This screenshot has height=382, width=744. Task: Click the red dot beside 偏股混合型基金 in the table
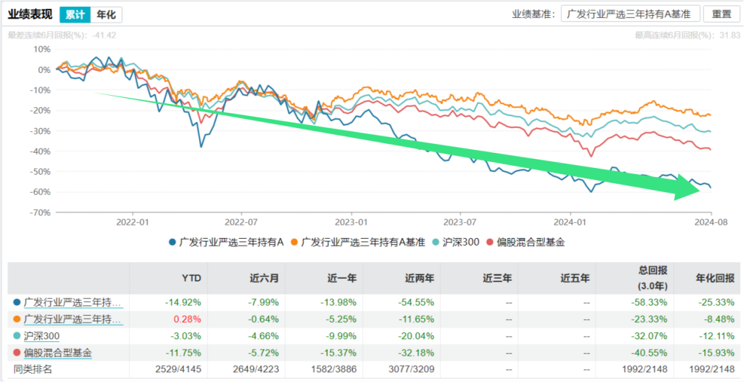[x=17, y=353]
